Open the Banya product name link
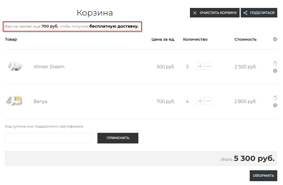This screenshot has width=283, height=185. click(40, 101)
